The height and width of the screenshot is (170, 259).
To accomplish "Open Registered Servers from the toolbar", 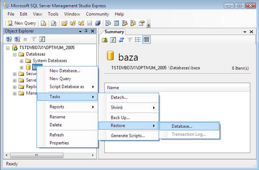I will [108, 23].
